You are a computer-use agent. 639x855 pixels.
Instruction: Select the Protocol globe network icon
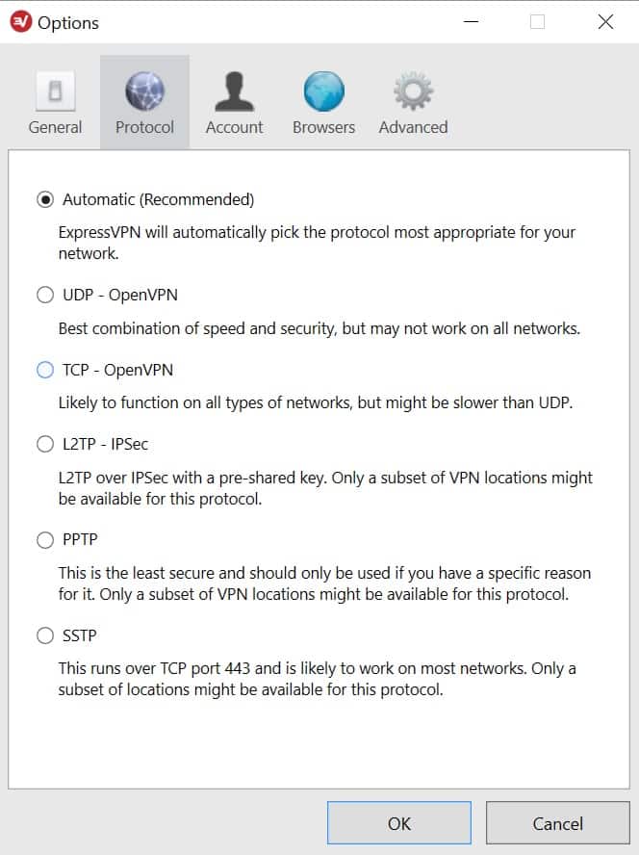click(x=144, y=91)
